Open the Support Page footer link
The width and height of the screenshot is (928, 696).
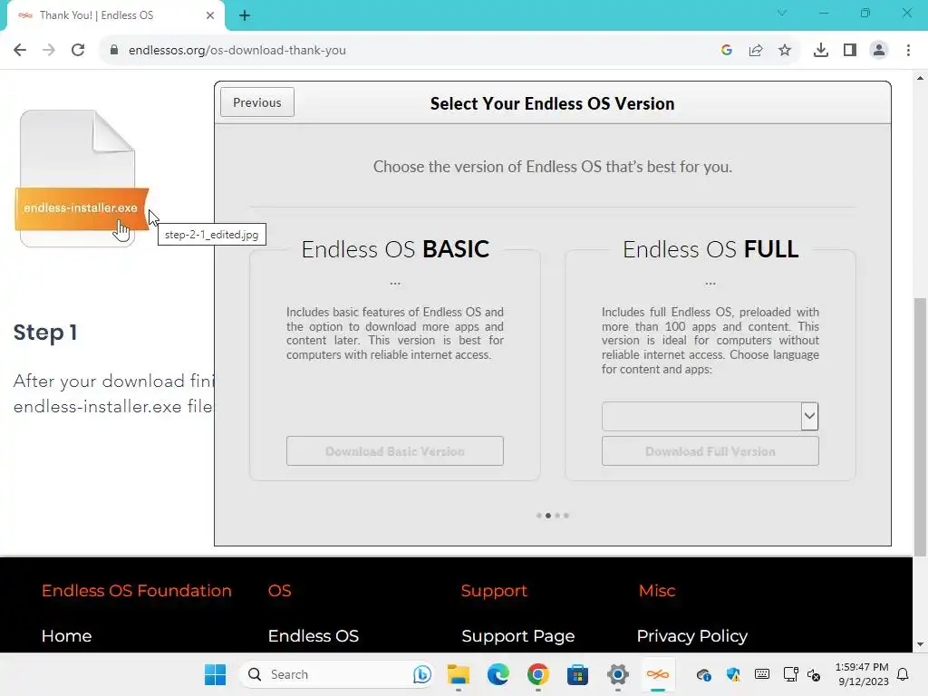coord(517,635)
